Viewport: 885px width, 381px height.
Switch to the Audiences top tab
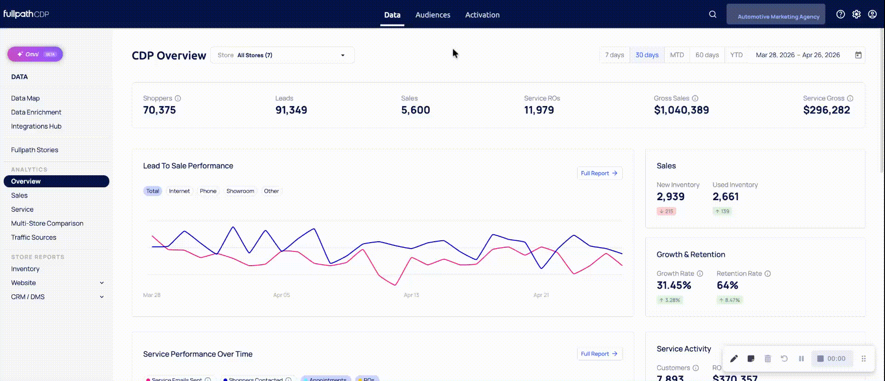click(433, 15)
